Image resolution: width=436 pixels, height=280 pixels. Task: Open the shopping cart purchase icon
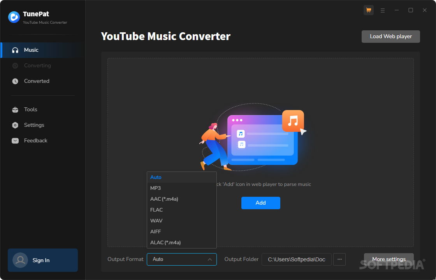(368, 10)
